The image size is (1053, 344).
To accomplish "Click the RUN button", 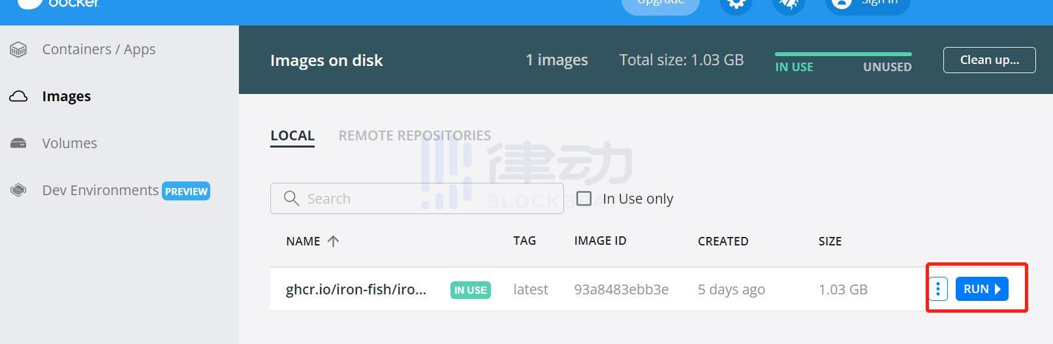I will (982, 289).
